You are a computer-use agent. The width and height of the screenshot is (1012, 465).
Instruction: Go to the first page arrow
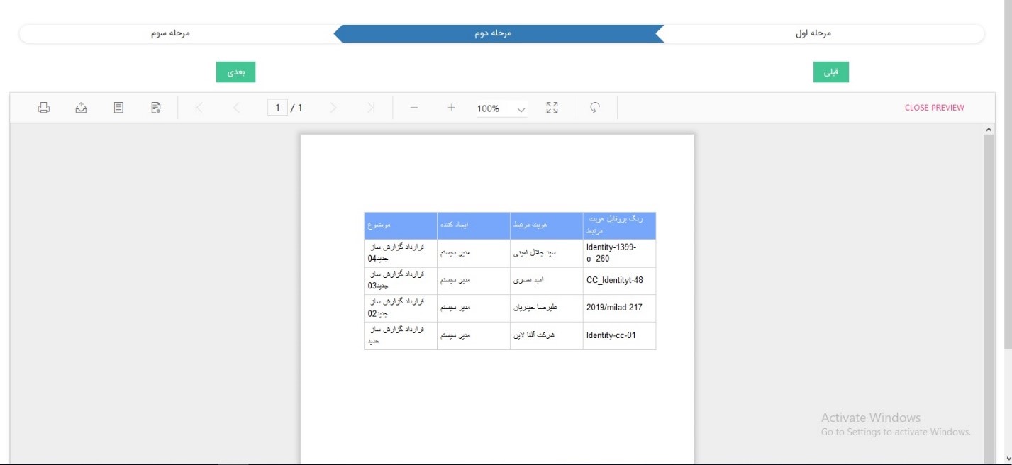click(x=199, y=108)
